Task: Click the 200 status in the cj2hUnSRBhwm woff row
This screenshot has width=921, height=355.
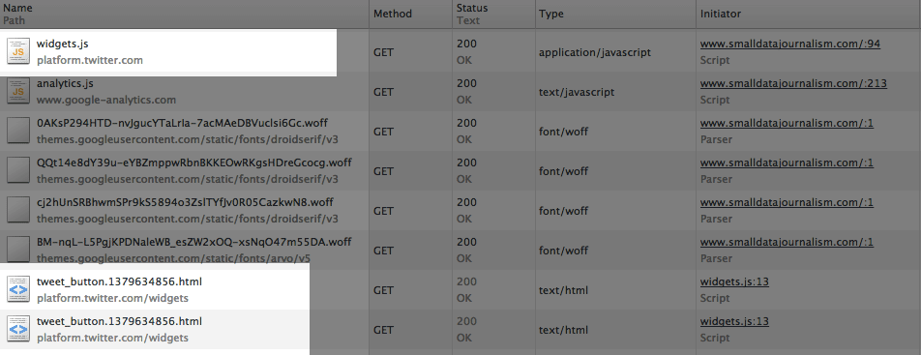Action: (466, 203)
